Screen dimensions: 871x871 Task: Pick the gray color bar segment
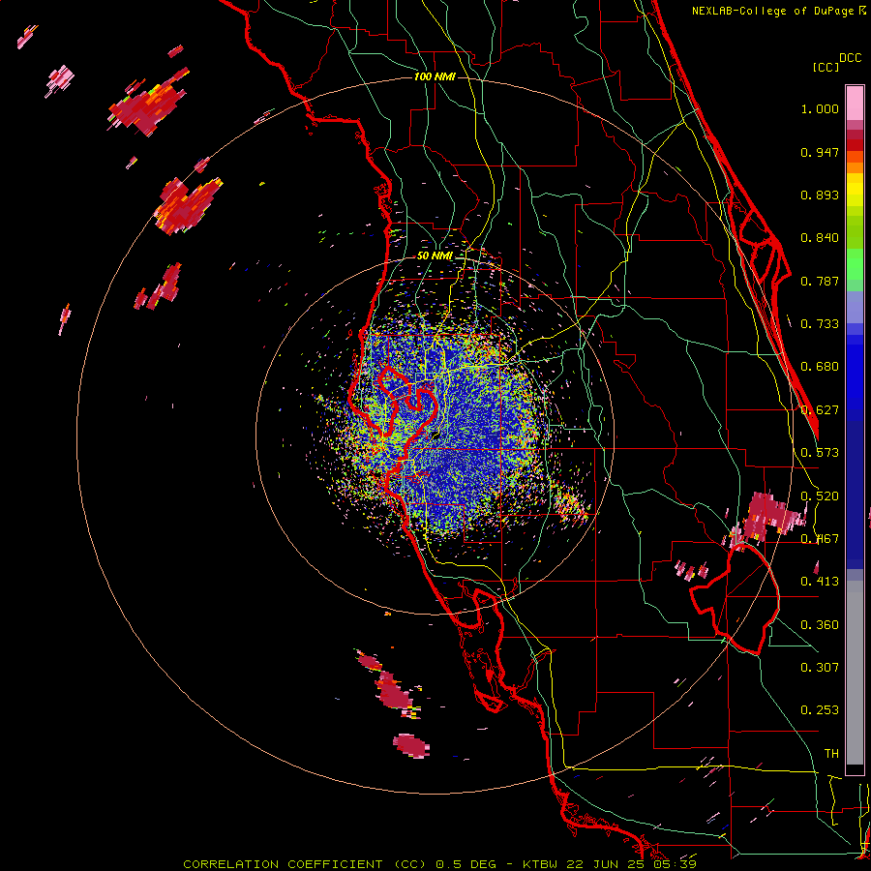tap(855, 673)
